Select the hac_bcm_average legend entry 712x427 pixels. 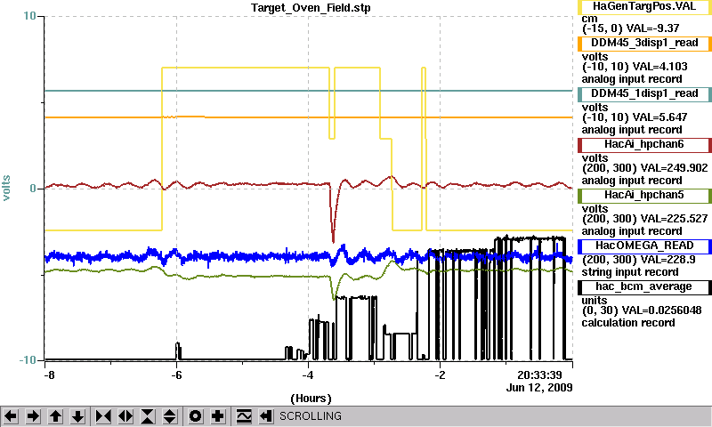644,286
